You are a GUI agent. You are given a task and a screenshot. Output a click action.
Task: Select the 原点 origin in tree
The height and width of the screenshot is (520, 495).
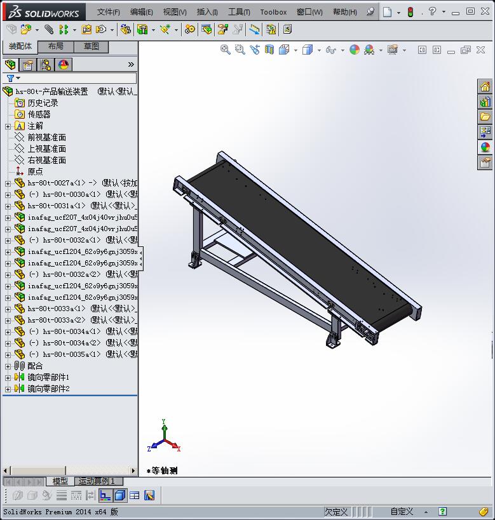tap(35, 172)
